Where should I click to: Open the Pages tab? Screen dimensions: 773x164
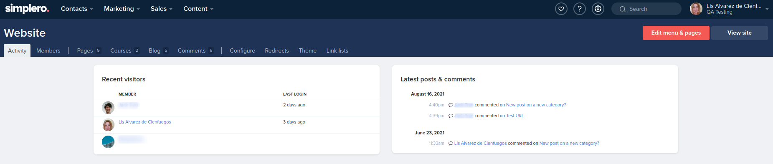[x=89, y=50]
